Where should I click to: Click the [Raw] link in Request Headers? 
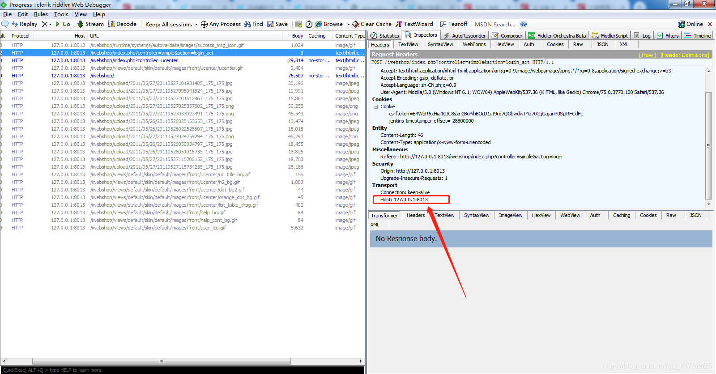647,55
